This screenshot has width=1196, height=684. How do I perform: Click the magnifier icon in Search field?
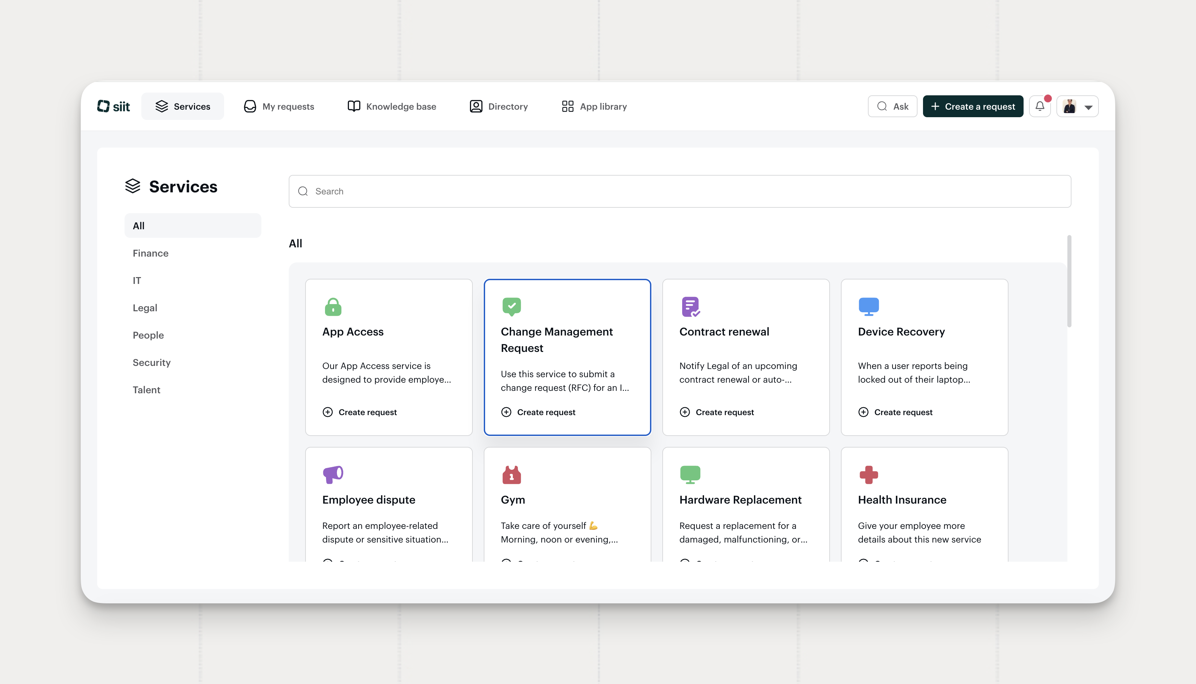point(303,191)
